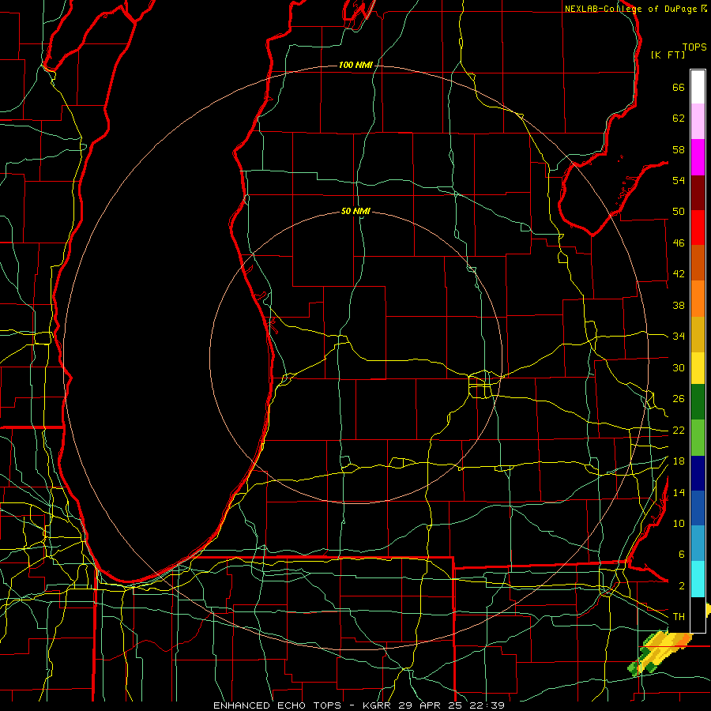Click the bright orange legend swatch
711x711 pixels.
698,299
